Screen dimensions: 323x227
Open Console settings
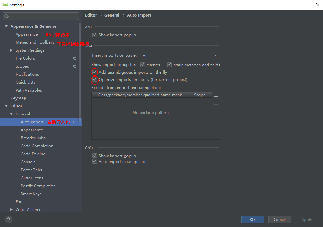click(x=28, y=162)
